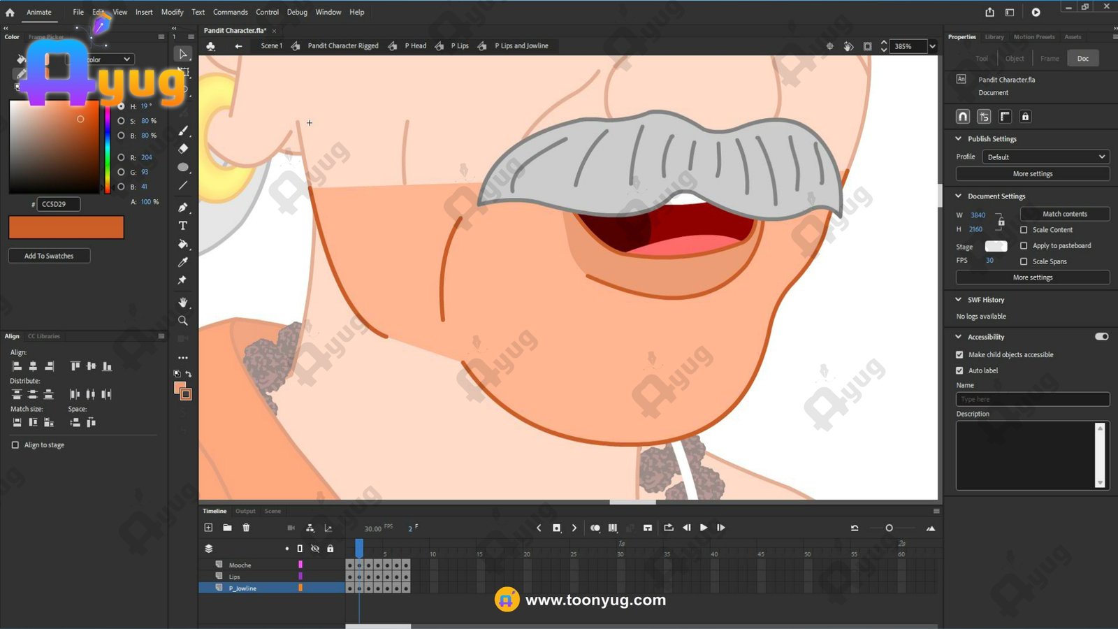Image resolution: width=1118 pixels, height=629 pixels.
Task: Switch to the Library panel tab
Action: point(994,37)
